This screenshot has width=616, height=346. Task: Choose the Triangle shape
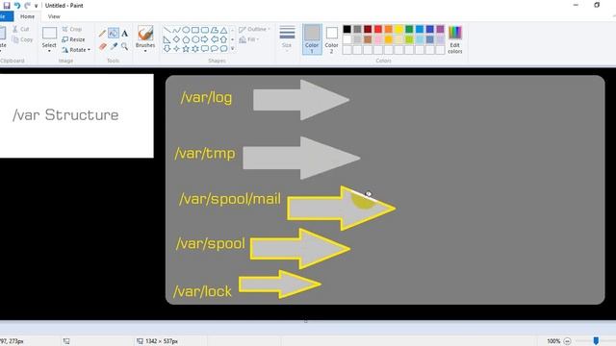click(x=223, y=30)
